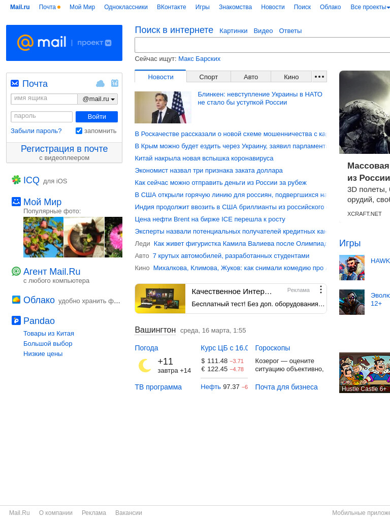
Task: Open Картинки search link
Action: (x=234, y=31)
